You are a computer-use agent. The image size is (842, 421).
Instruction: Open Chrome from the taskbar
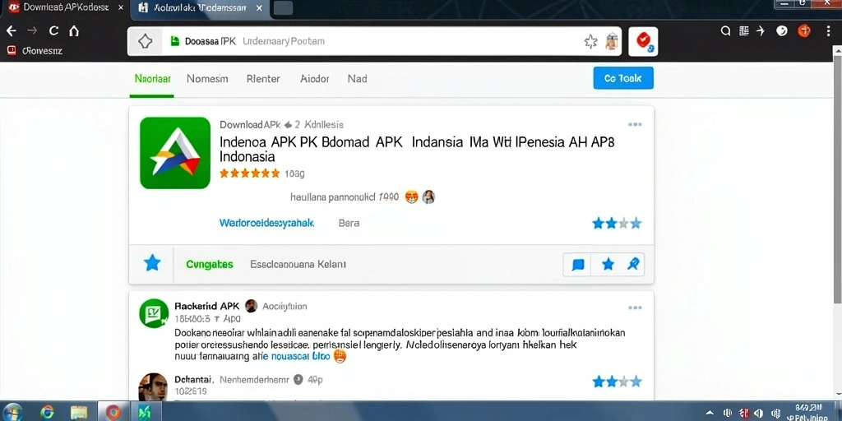(x=47, y=413)
